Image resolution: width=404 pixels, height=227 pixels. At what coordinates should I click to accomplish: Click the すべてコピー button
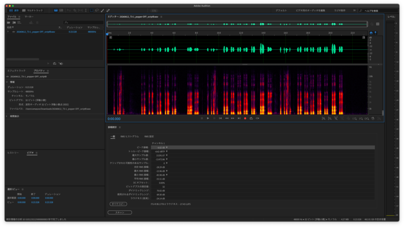point(118,204)
